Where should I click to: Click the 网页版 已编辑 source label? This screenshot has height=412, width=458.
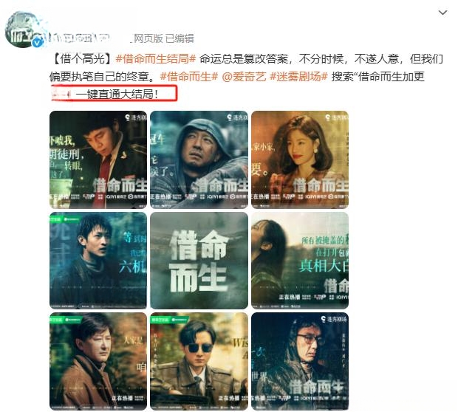click(x=163, y=38)
